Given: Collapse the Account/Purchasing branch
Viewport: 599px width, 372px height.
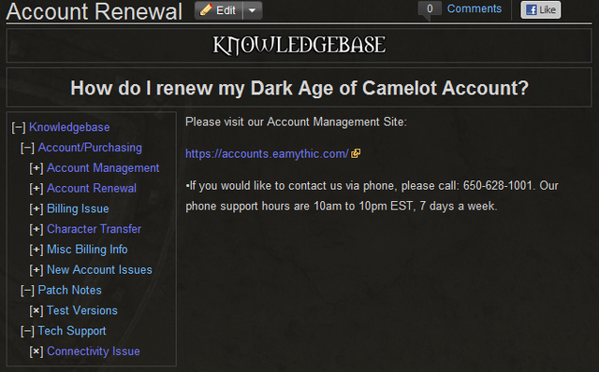Looking at the screenshot, I should pos(27,148).
